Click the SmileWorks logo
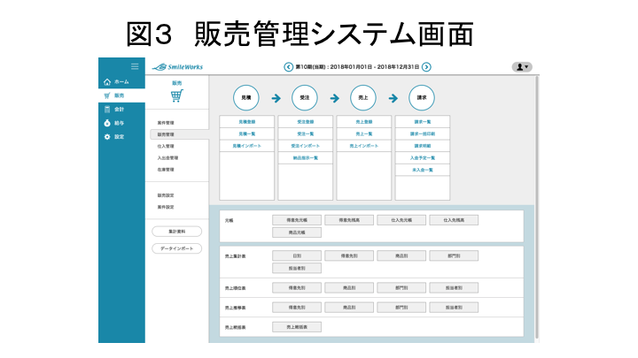Image resolution: width=638 pixels, height=358 pixels. pos(177,67)
